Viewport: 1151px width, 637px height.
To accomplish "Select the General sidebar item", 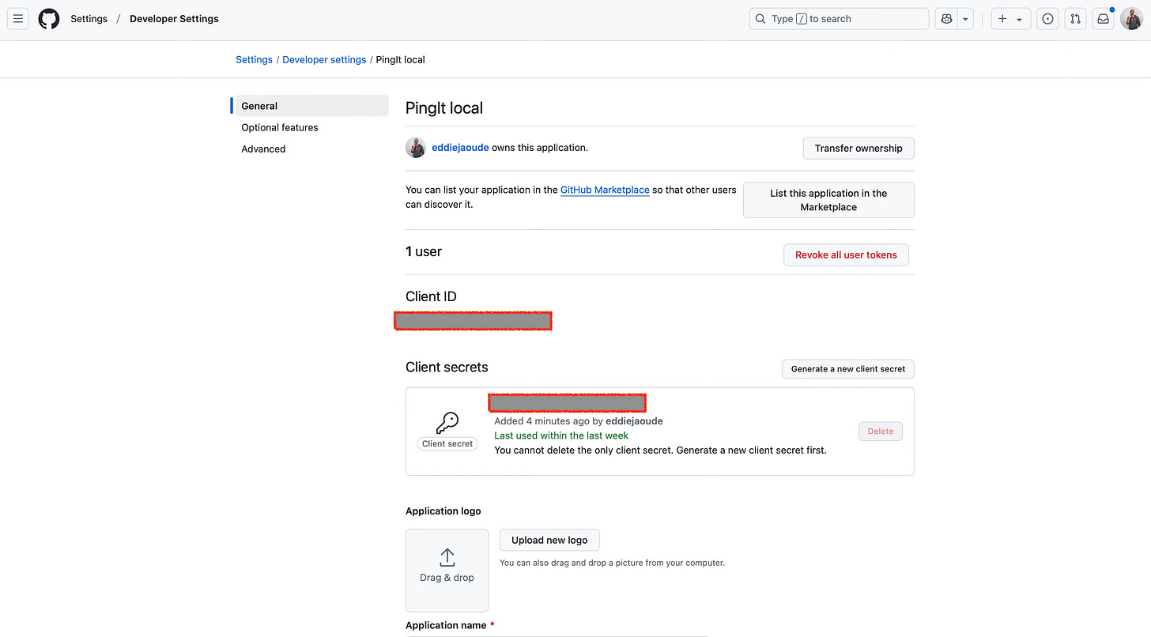I will click(x=312, y=106).
